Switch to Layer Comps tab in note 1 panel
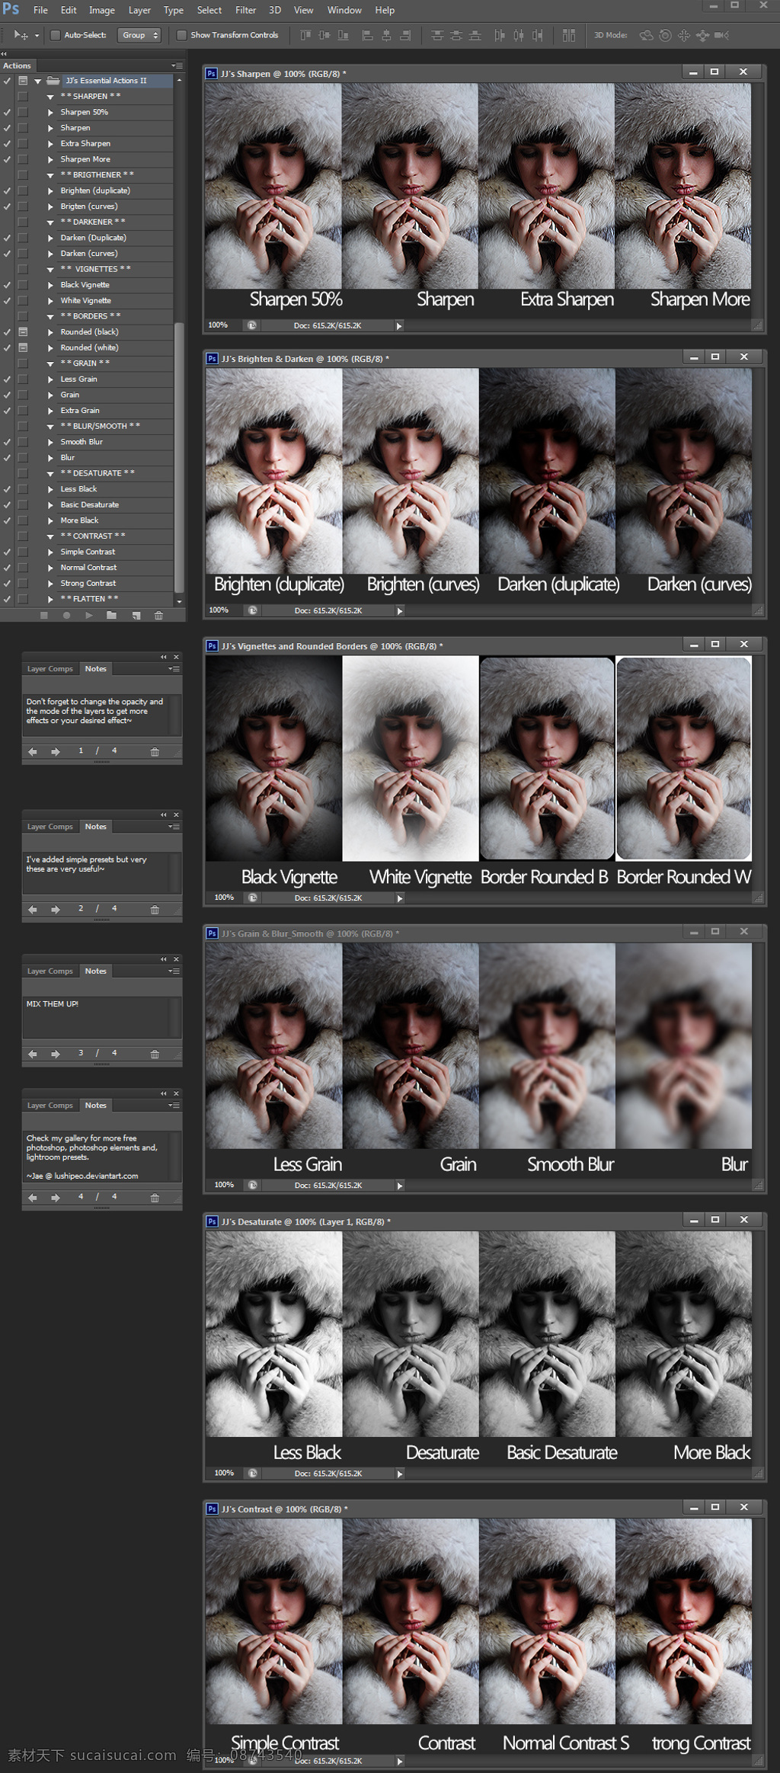The image size is (780, 1773). [50, 669]
